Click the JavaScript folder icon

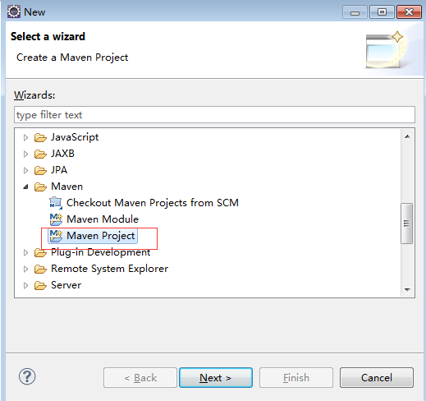[x=40, y=137]
